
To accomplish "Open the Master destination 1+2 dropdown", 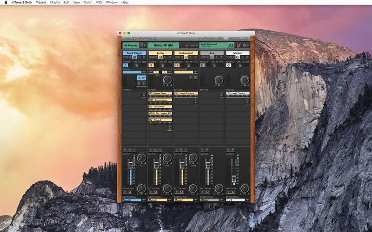I will [238, 200].
